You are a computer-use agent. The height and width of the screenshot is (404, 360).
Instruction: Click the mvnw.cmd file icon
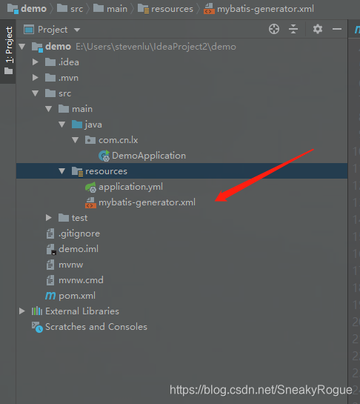pyautogui.click(x=50, y=280)
